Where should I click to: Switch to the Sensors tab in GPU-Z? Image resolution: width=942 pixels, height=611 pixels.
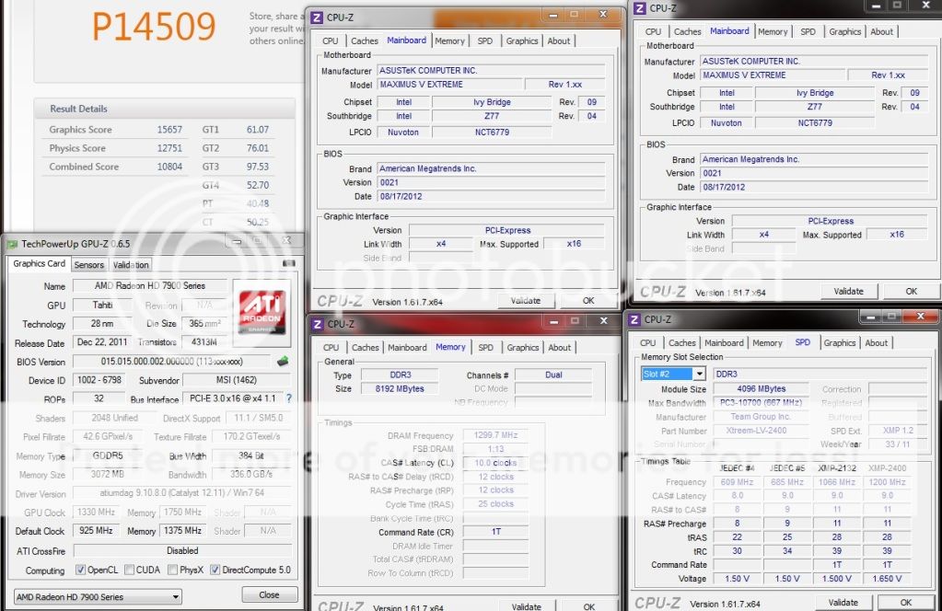pyautogui.click(x=89, y=265)
